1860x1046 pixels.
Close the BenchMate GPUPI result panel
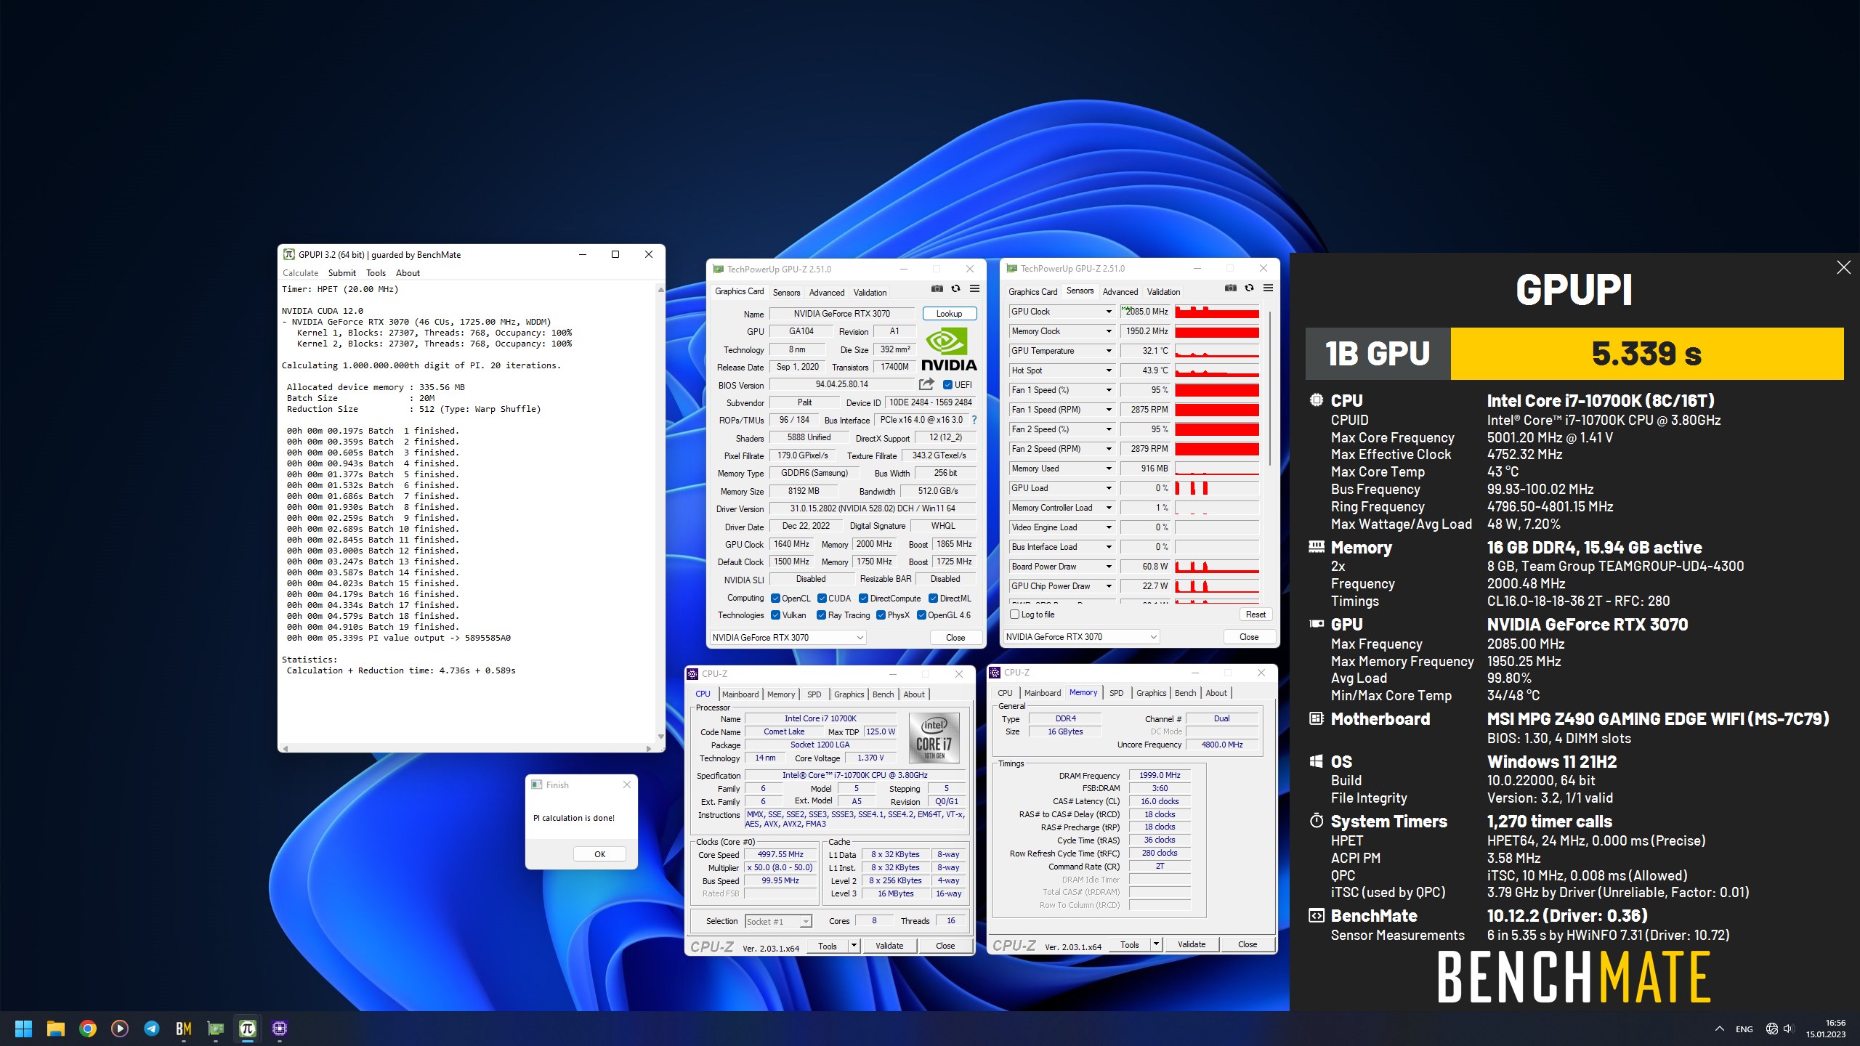1843,267
